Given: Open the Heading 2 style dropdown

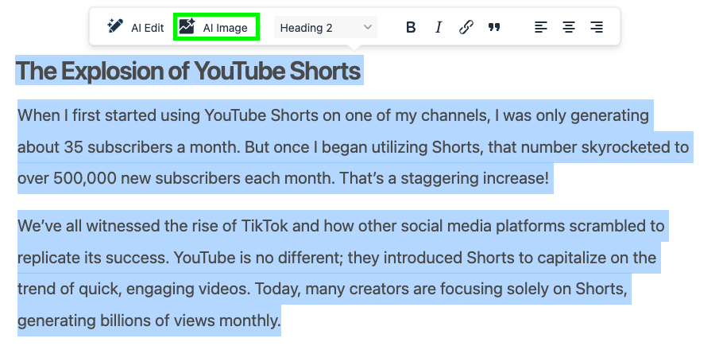Looking at the screenshot, I should (326, 28).
